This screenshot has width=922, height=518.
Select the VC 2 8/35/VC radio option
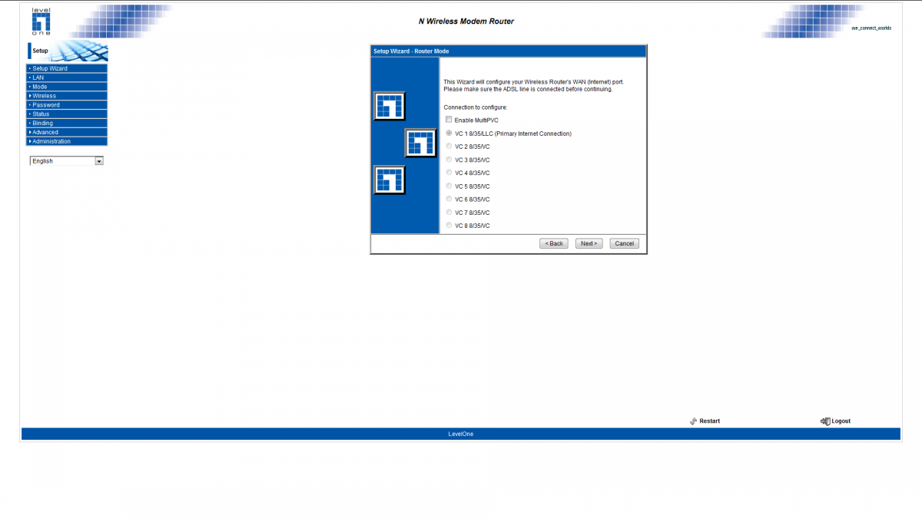coord(449,146)
